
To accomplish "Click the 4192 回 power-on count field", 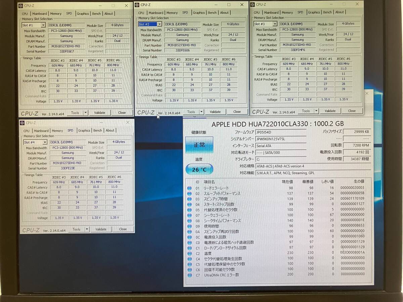I will click(357, 152).
